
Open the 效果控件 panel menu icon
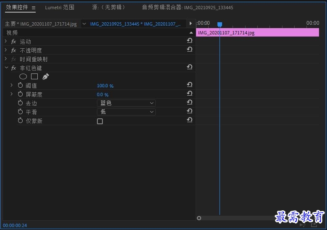34,8
